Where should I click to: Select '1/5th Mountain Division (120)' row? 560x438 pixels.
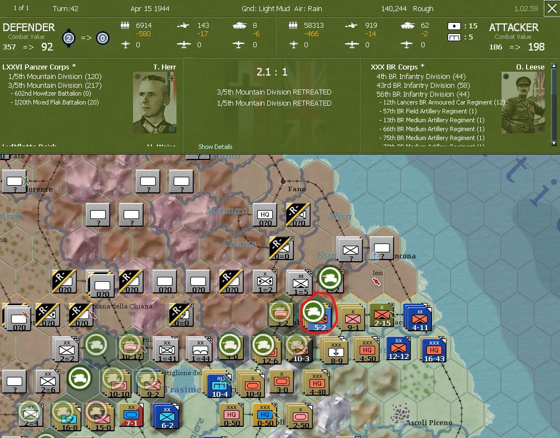(x=55, y=76)
